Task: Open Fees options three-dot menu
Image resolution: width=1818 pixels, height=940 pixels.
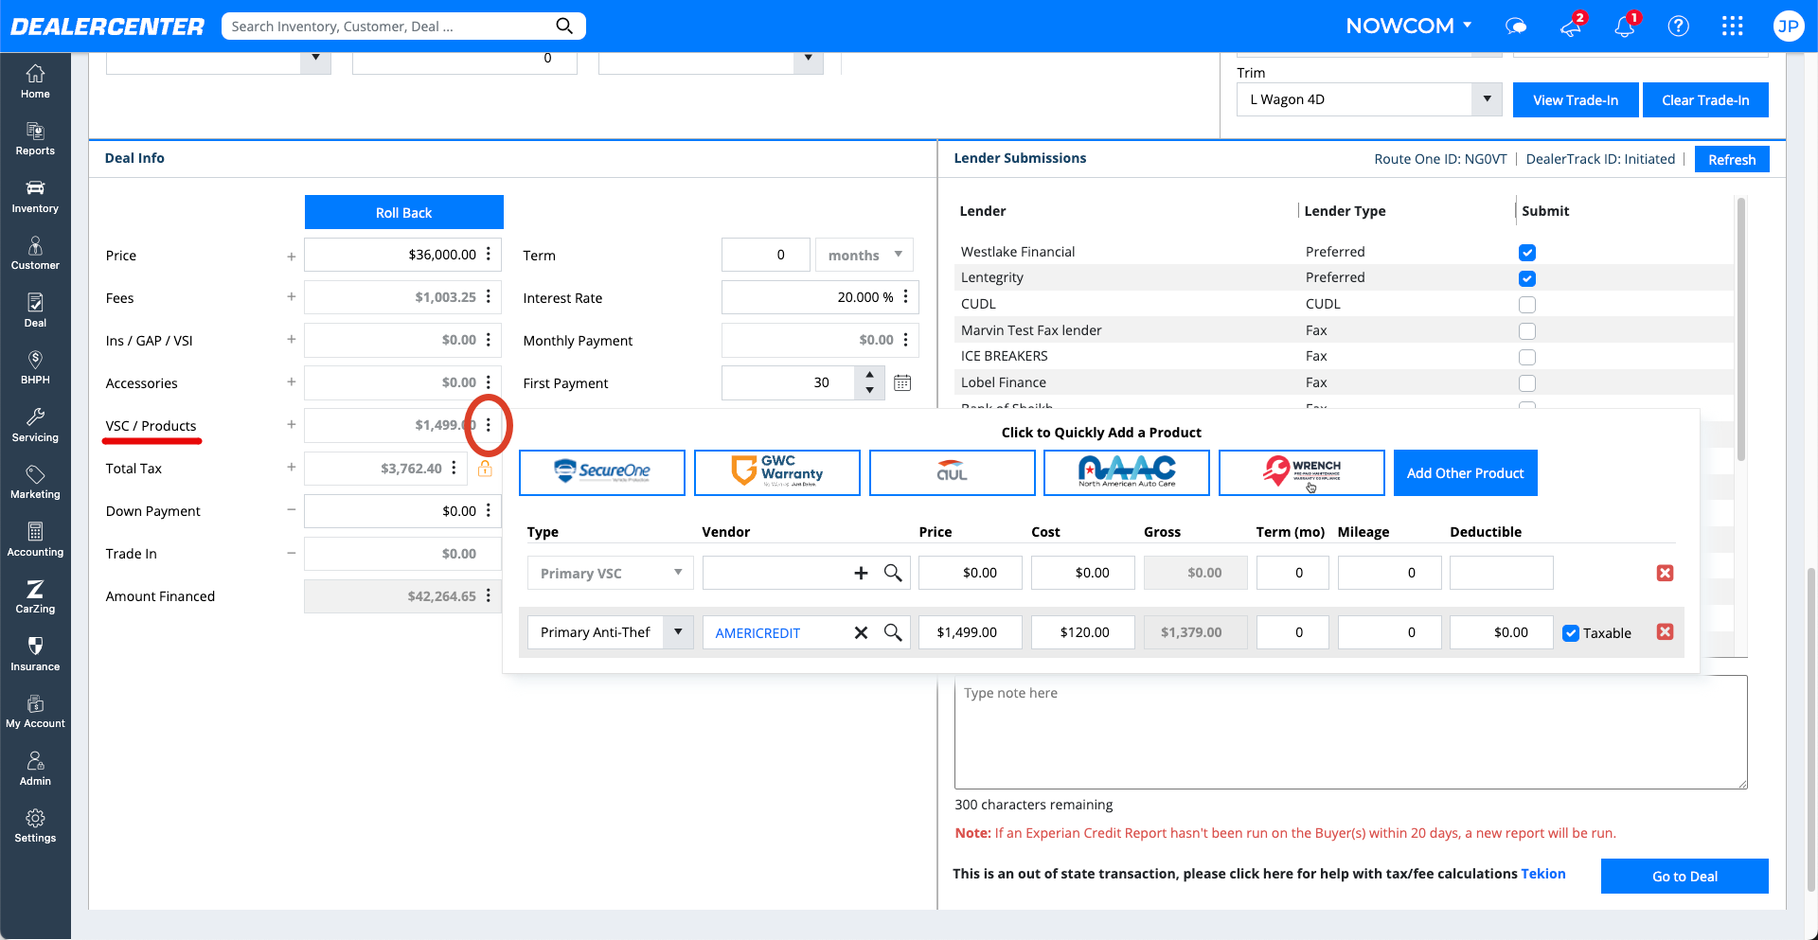Action: [489, 296]
